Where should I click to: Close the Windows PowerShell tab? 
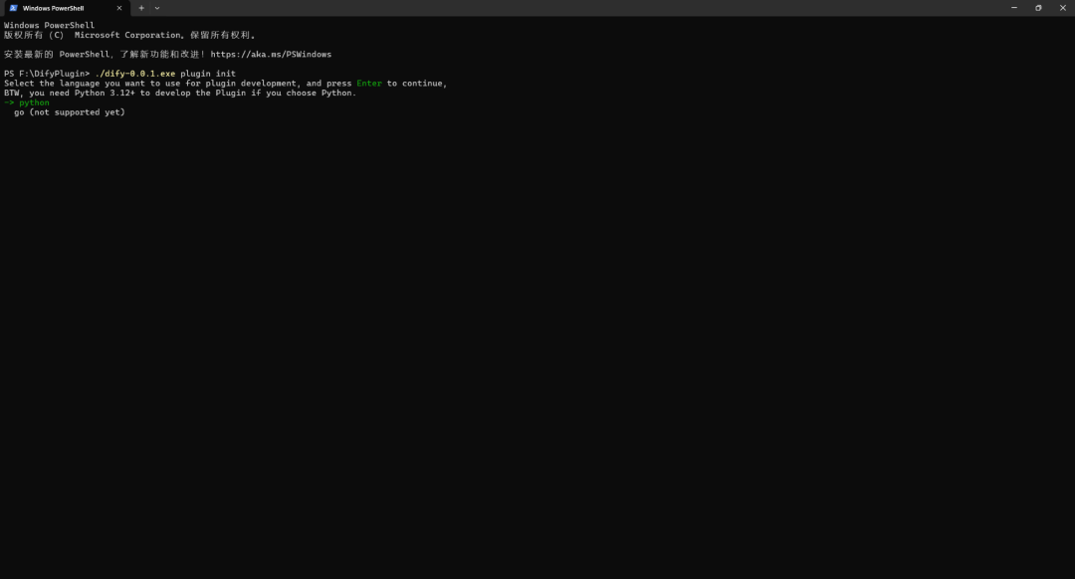coord(119,8)
